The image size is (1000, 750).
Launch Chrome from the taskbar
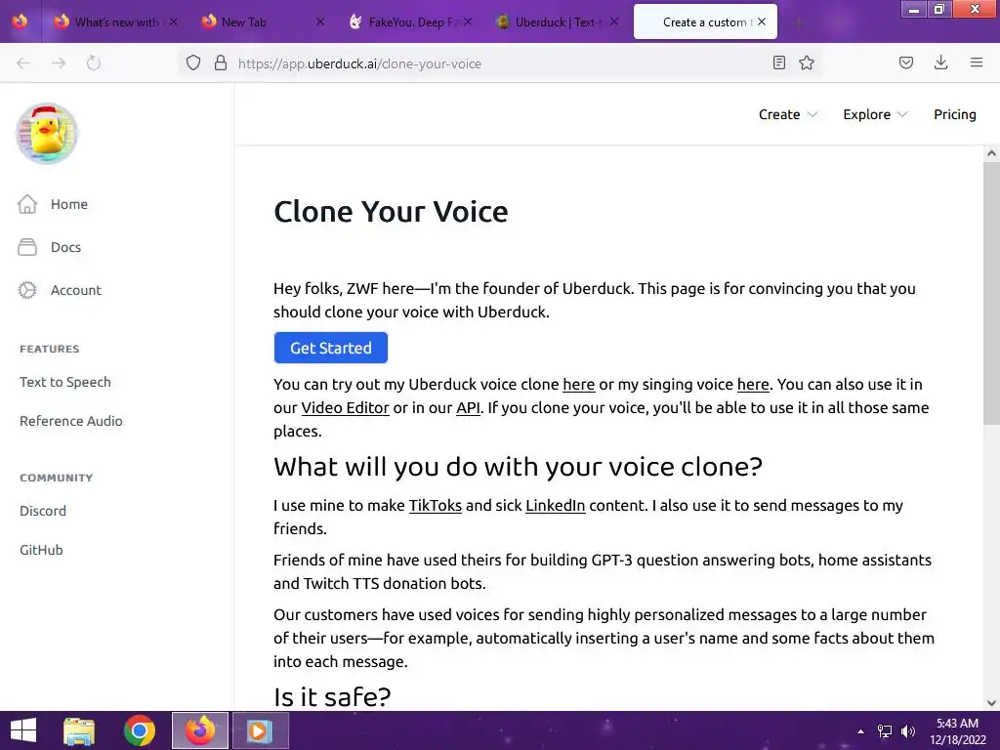tap(140, 730)
